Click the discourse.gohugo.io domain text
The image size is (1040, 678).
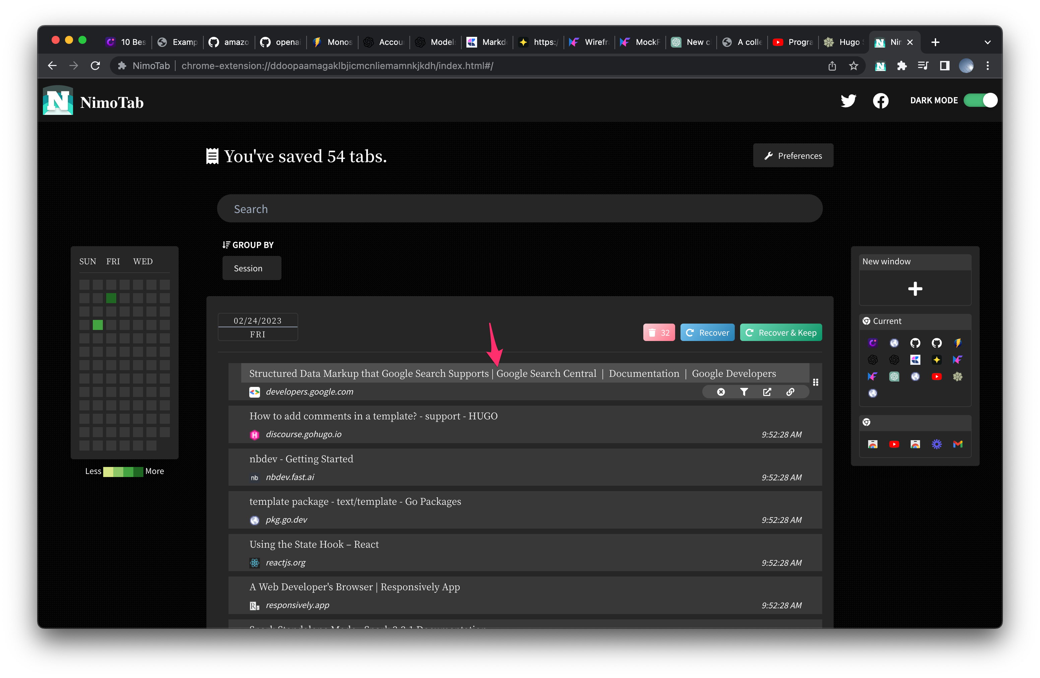pyautogui.click(x=304, y=434)
